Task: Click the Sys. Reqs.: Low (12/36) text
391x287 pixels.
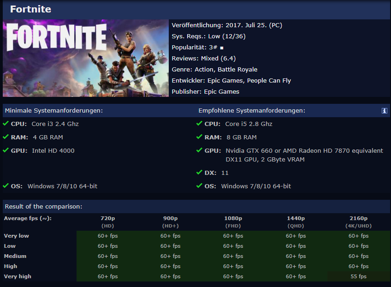Action: click(x=208, y=36)
